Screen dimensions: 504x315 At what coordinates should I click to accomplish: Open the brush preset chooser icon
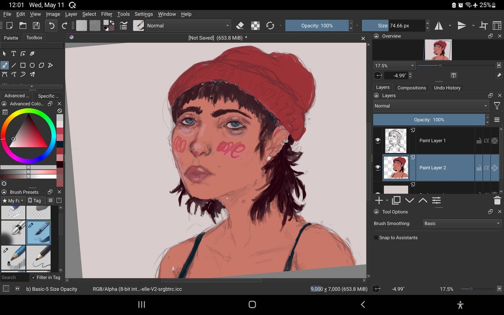[x=139, y=26]
